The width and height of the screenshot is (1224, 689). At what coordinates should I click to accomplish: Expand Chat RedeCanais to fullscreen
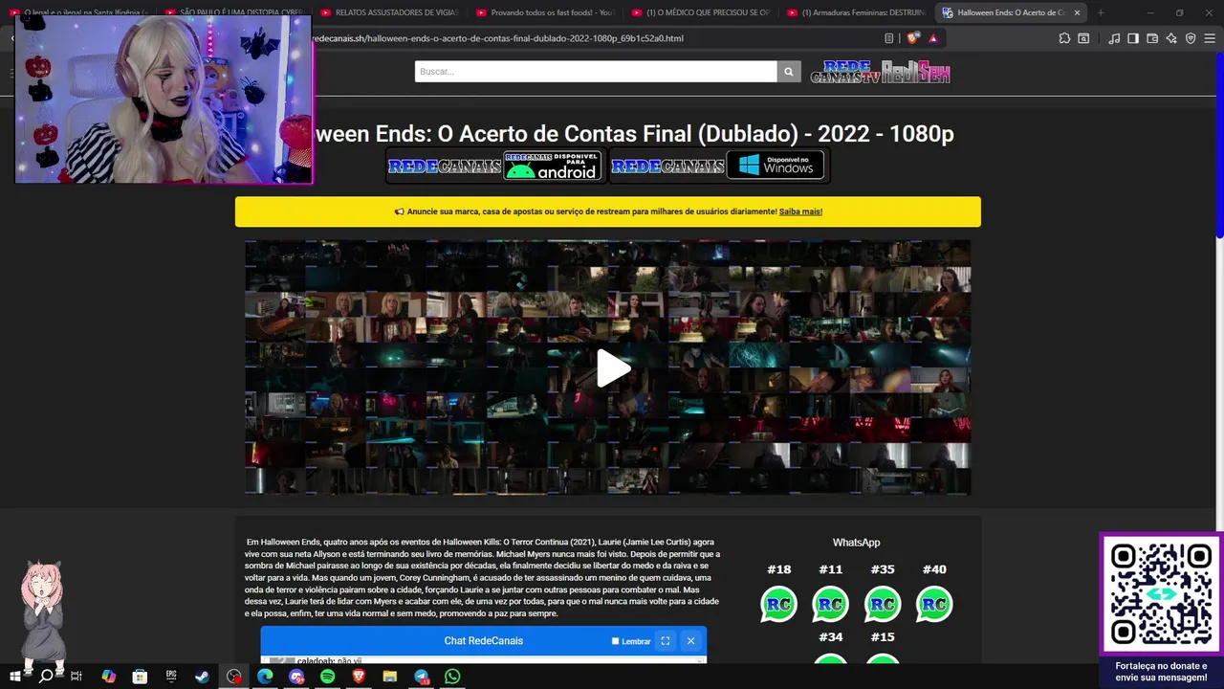666,641
